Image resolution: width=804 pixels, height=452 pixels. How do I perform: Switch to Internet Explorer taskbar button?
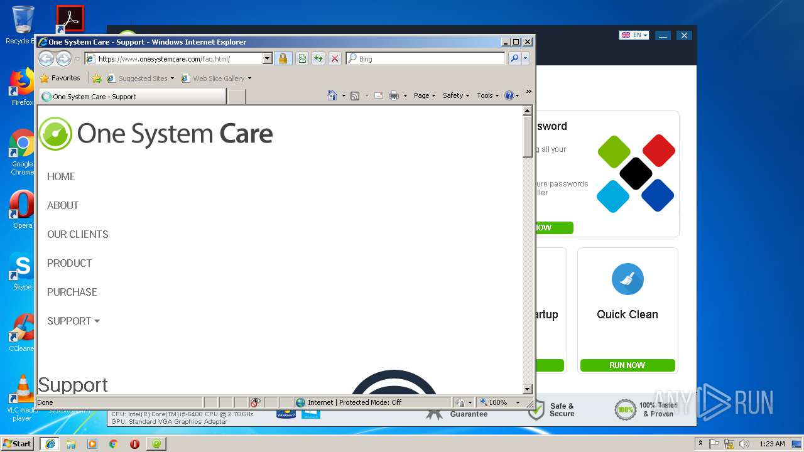click(x=50, y=443)
